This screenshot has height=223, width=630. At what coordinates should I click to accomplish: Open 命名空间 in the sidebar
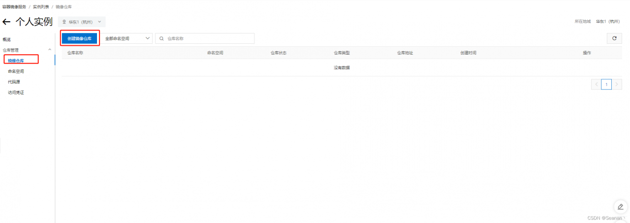[16, 71]
